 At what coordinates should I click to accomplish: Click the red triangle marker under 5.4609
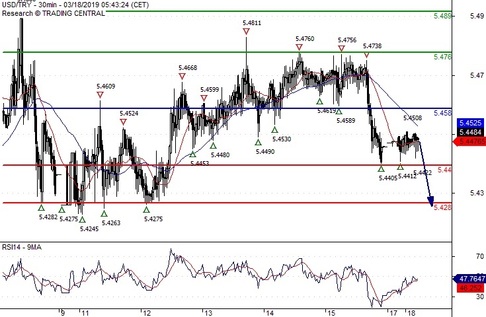[x=100, y=94]
